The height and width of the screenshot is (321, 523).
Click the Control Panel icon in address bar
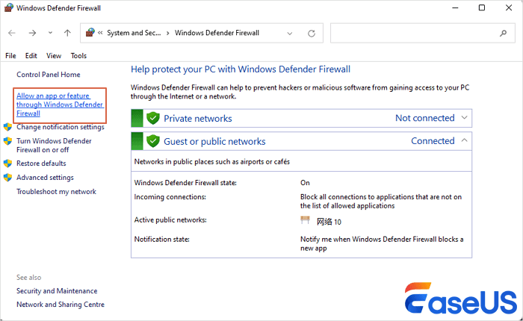click(x=91, y=33)
